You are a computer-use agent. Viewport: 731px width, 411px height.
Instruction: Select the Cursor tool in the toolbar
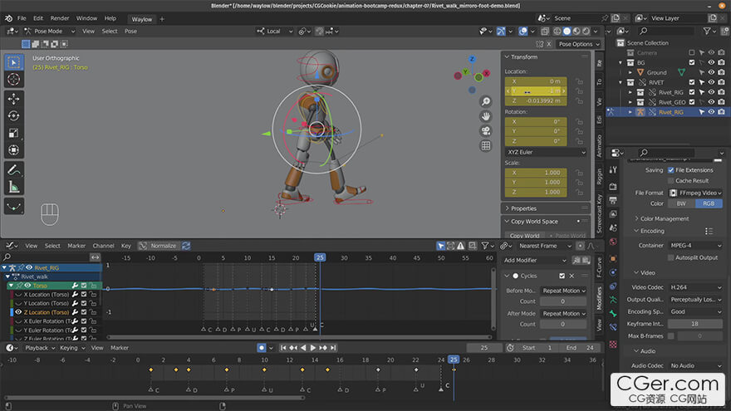[14, 79]
